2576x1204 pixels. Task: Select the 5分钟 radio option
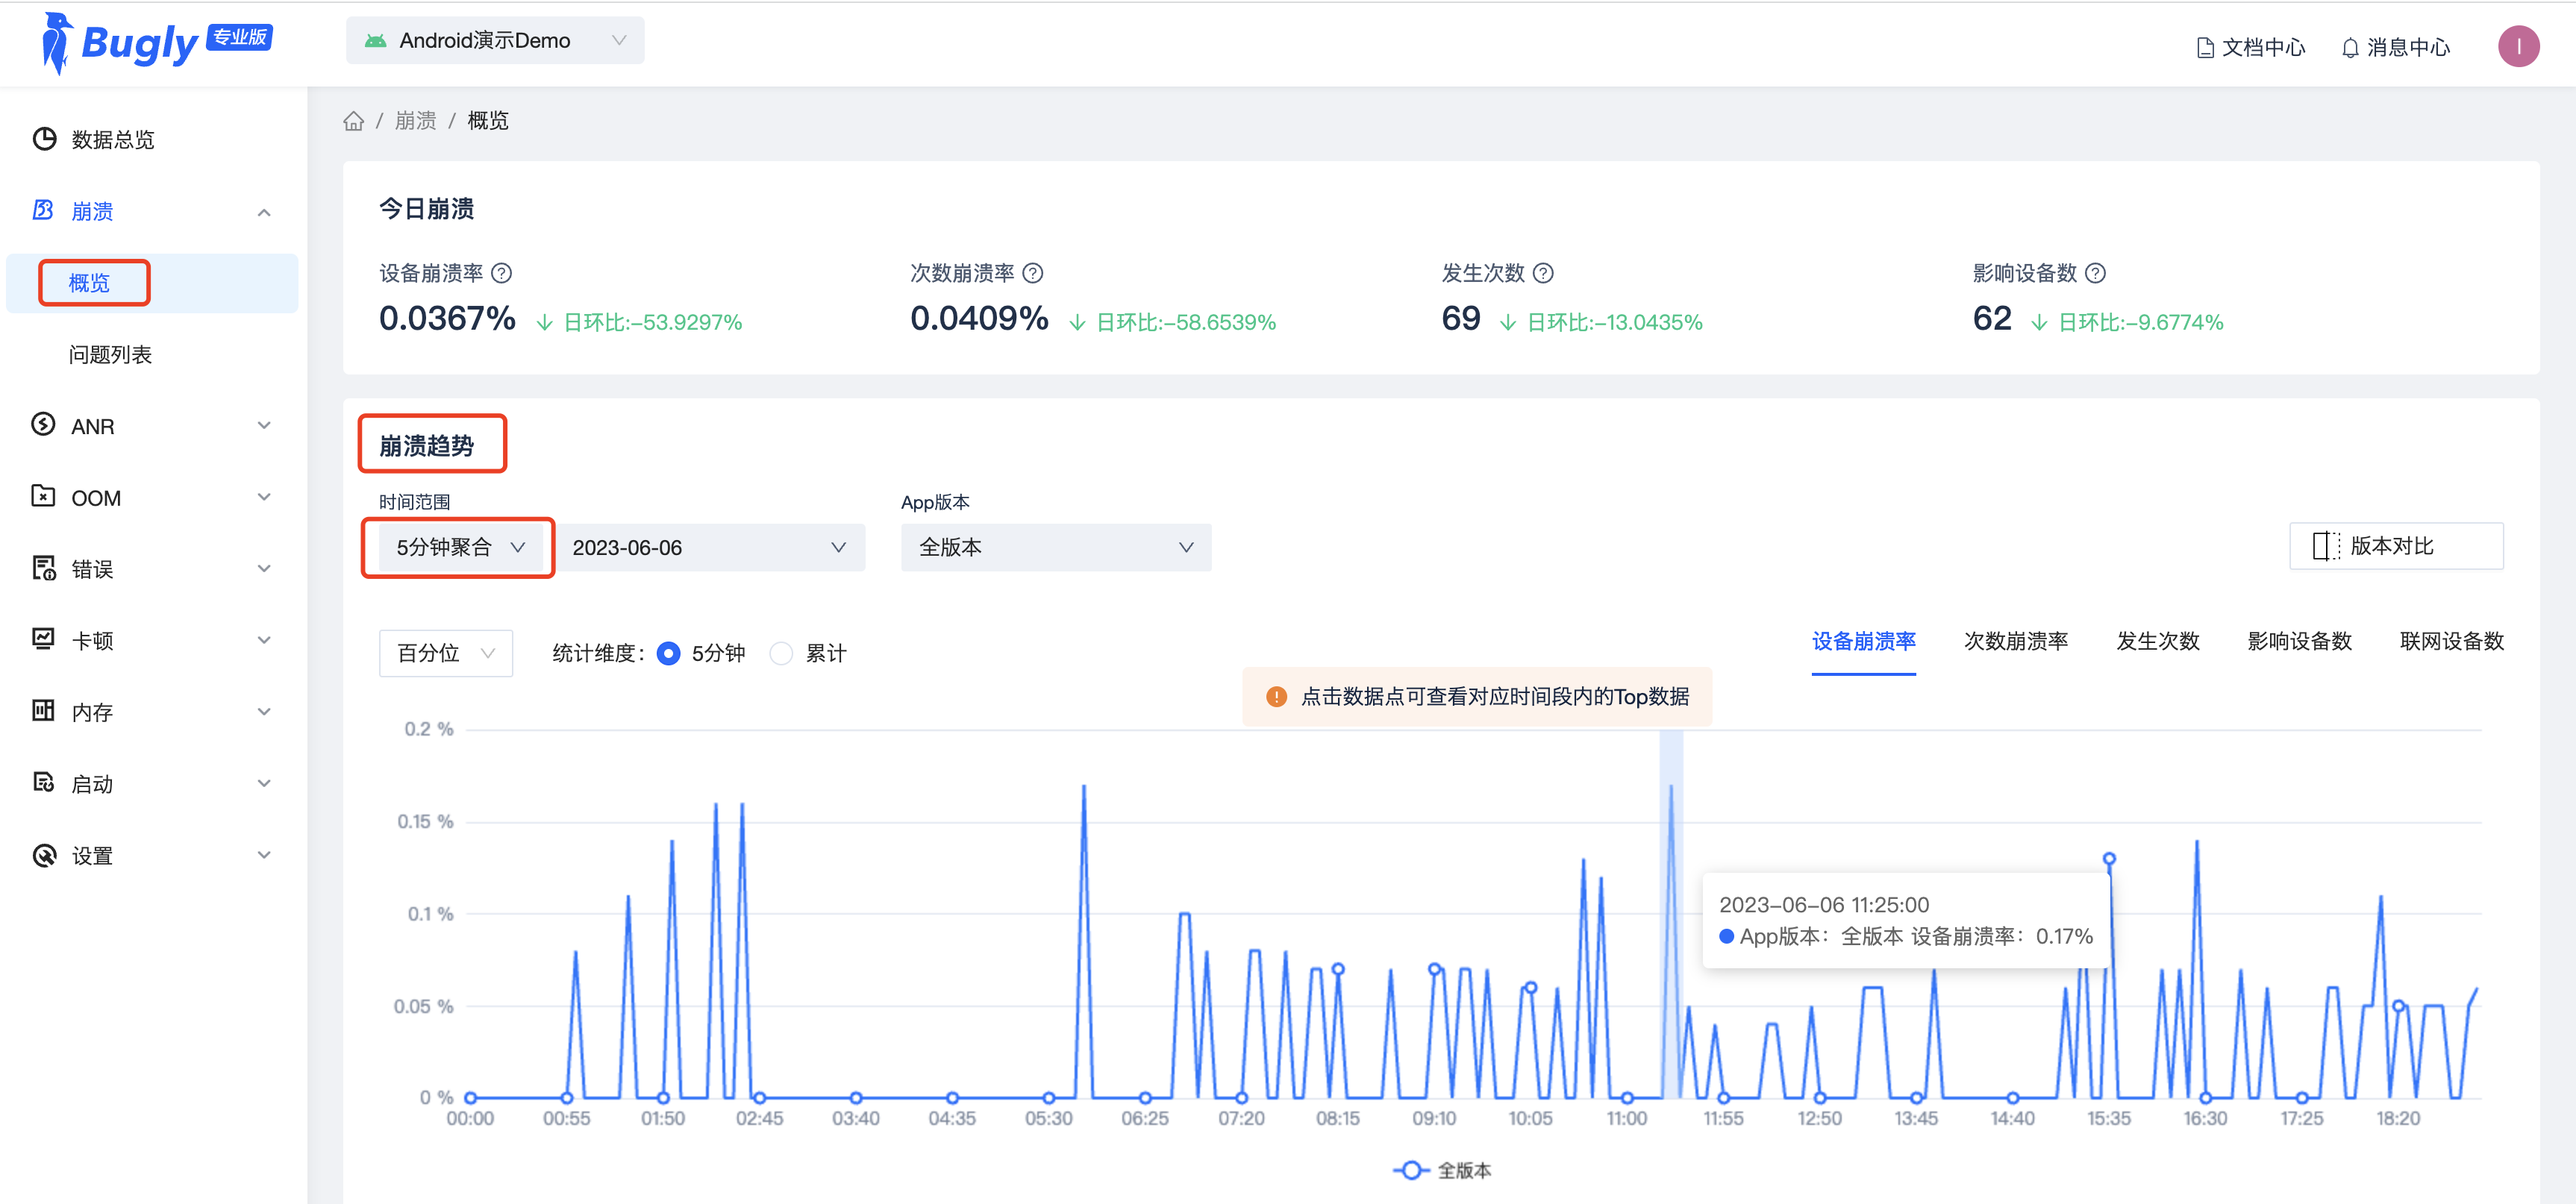pos(669,653)
